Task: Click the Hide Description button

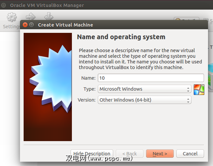Action: [92, 154]
